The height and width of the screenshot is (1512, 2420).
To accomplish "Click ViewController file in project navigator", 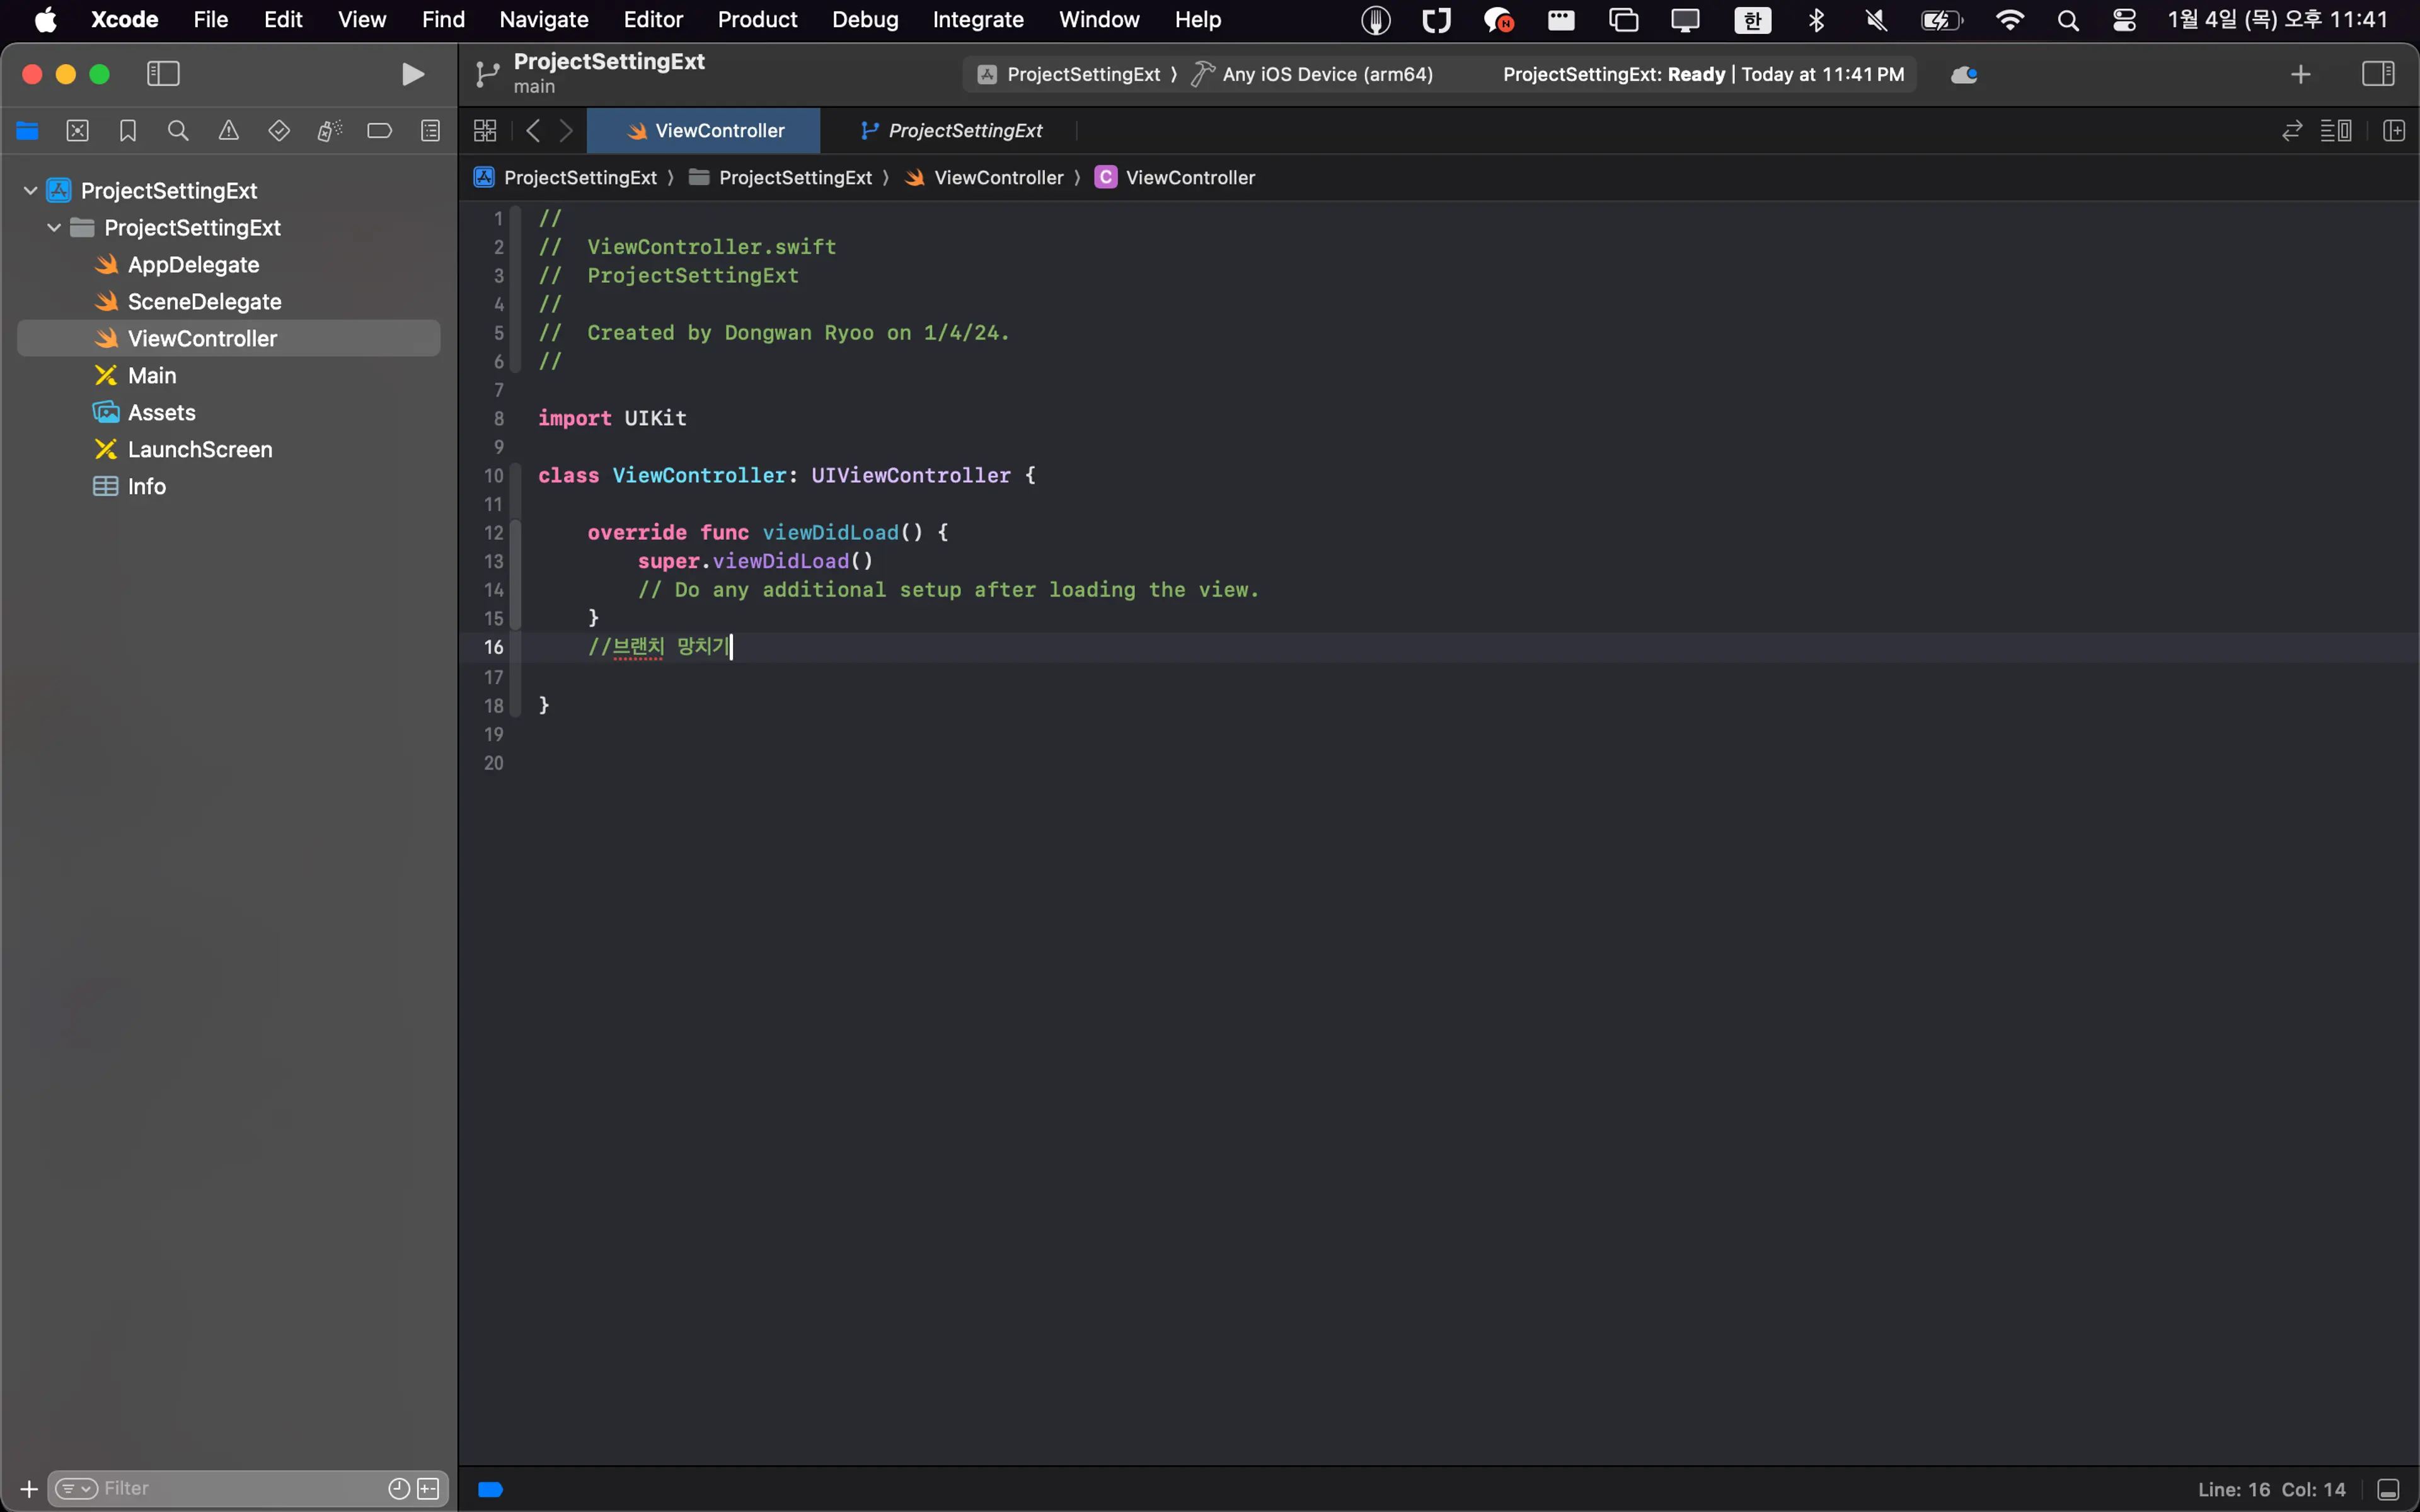I will (x=202, y=338).
